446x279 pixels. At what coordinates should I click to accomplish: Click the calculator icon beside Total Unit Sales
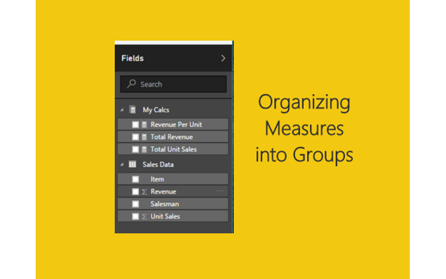144,149
